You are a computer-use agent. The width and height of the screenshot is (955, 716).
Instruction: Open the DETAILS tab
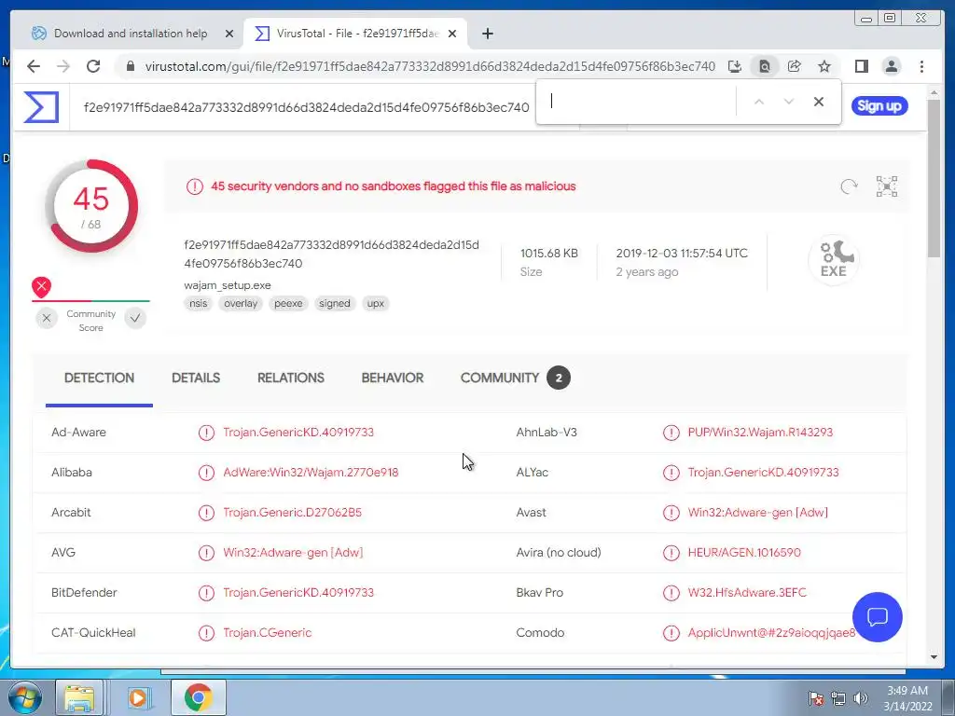pyautogui.click(x=196, y=379)
